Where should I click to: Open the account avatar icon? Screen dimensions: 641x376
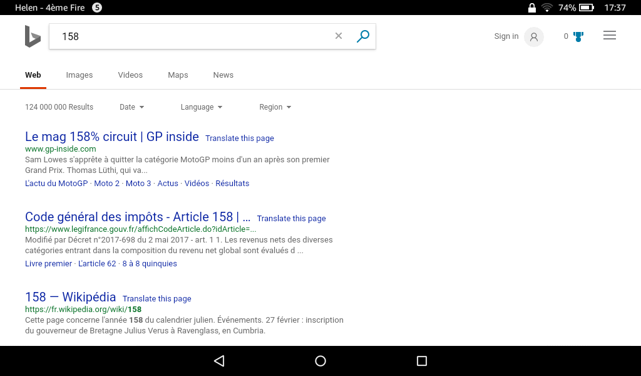click(x=534, y=37)
